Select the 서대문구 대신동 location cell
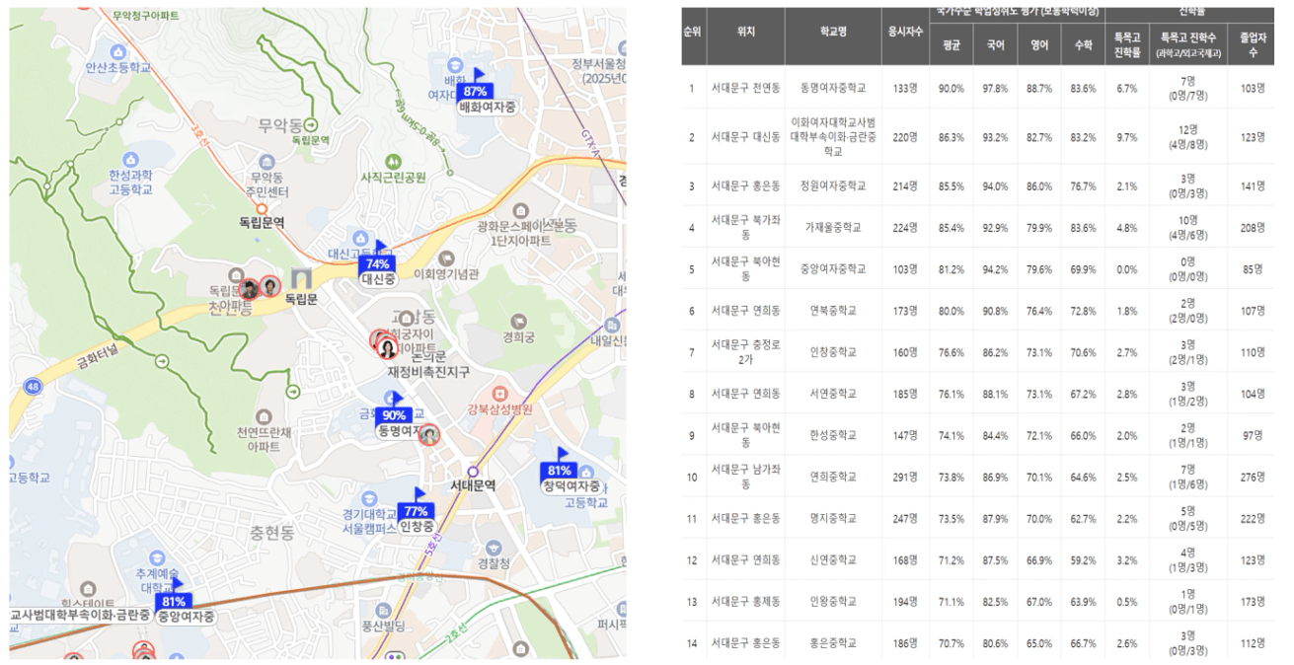The image size is (1294, 665). point(746,137)
